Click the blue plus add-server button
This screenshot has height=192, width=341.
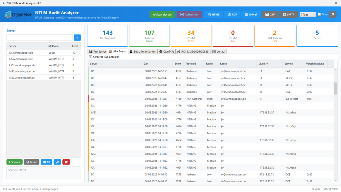tap(77, 38)
